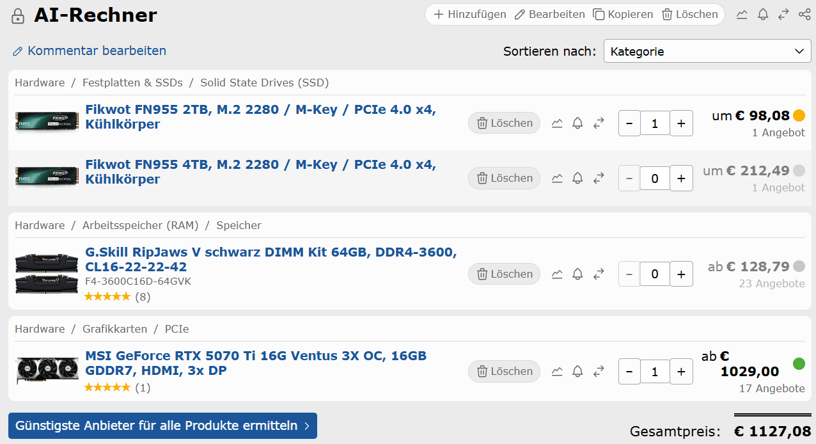Click quantity field of Fikwot FN955 2TB
The width and height of the screenshot is (816, 444).
click(655, 123)
